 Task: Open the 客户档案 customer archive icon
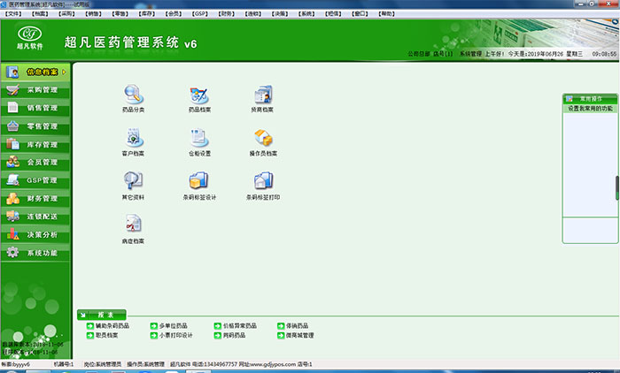133,142
